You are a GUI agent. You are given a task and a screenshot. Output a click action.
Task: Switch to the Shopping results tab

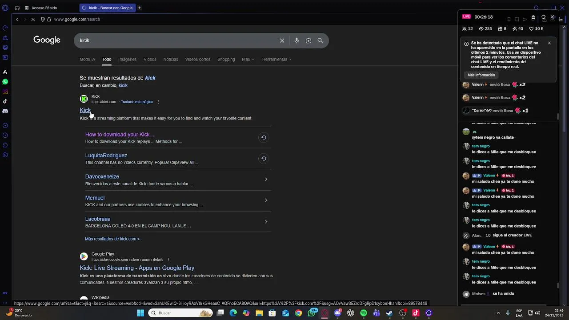(226, 60)
